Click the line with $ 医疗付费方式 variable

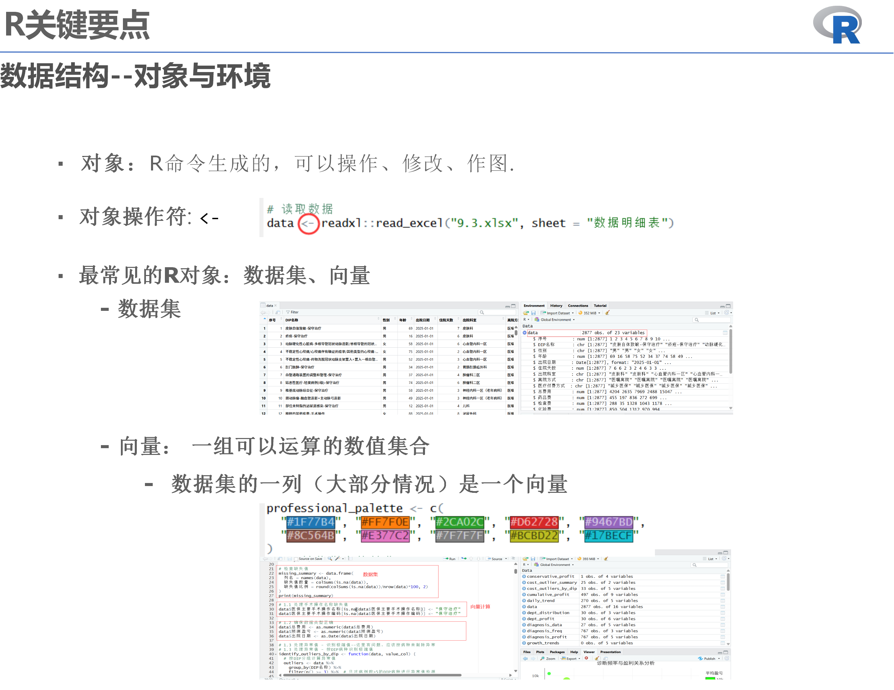point(625,386)
